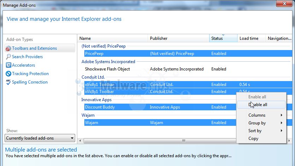295x166 pixels.
Task: Click the Search Providers magnifier icon
Action: [8, 57]
